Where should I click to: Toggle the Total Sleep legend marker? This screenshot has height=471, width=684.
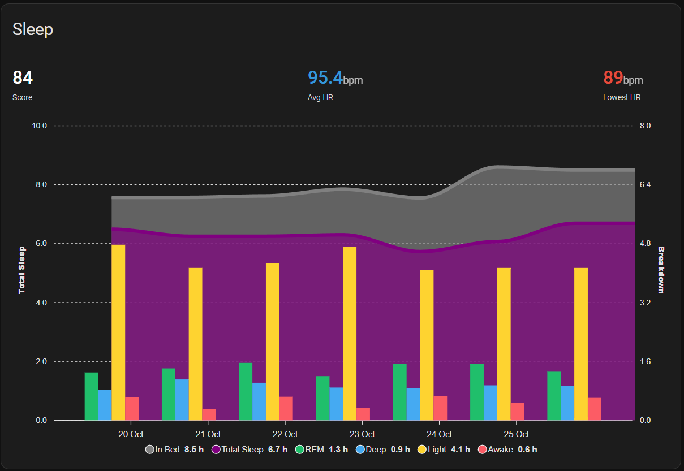(216, 450)
